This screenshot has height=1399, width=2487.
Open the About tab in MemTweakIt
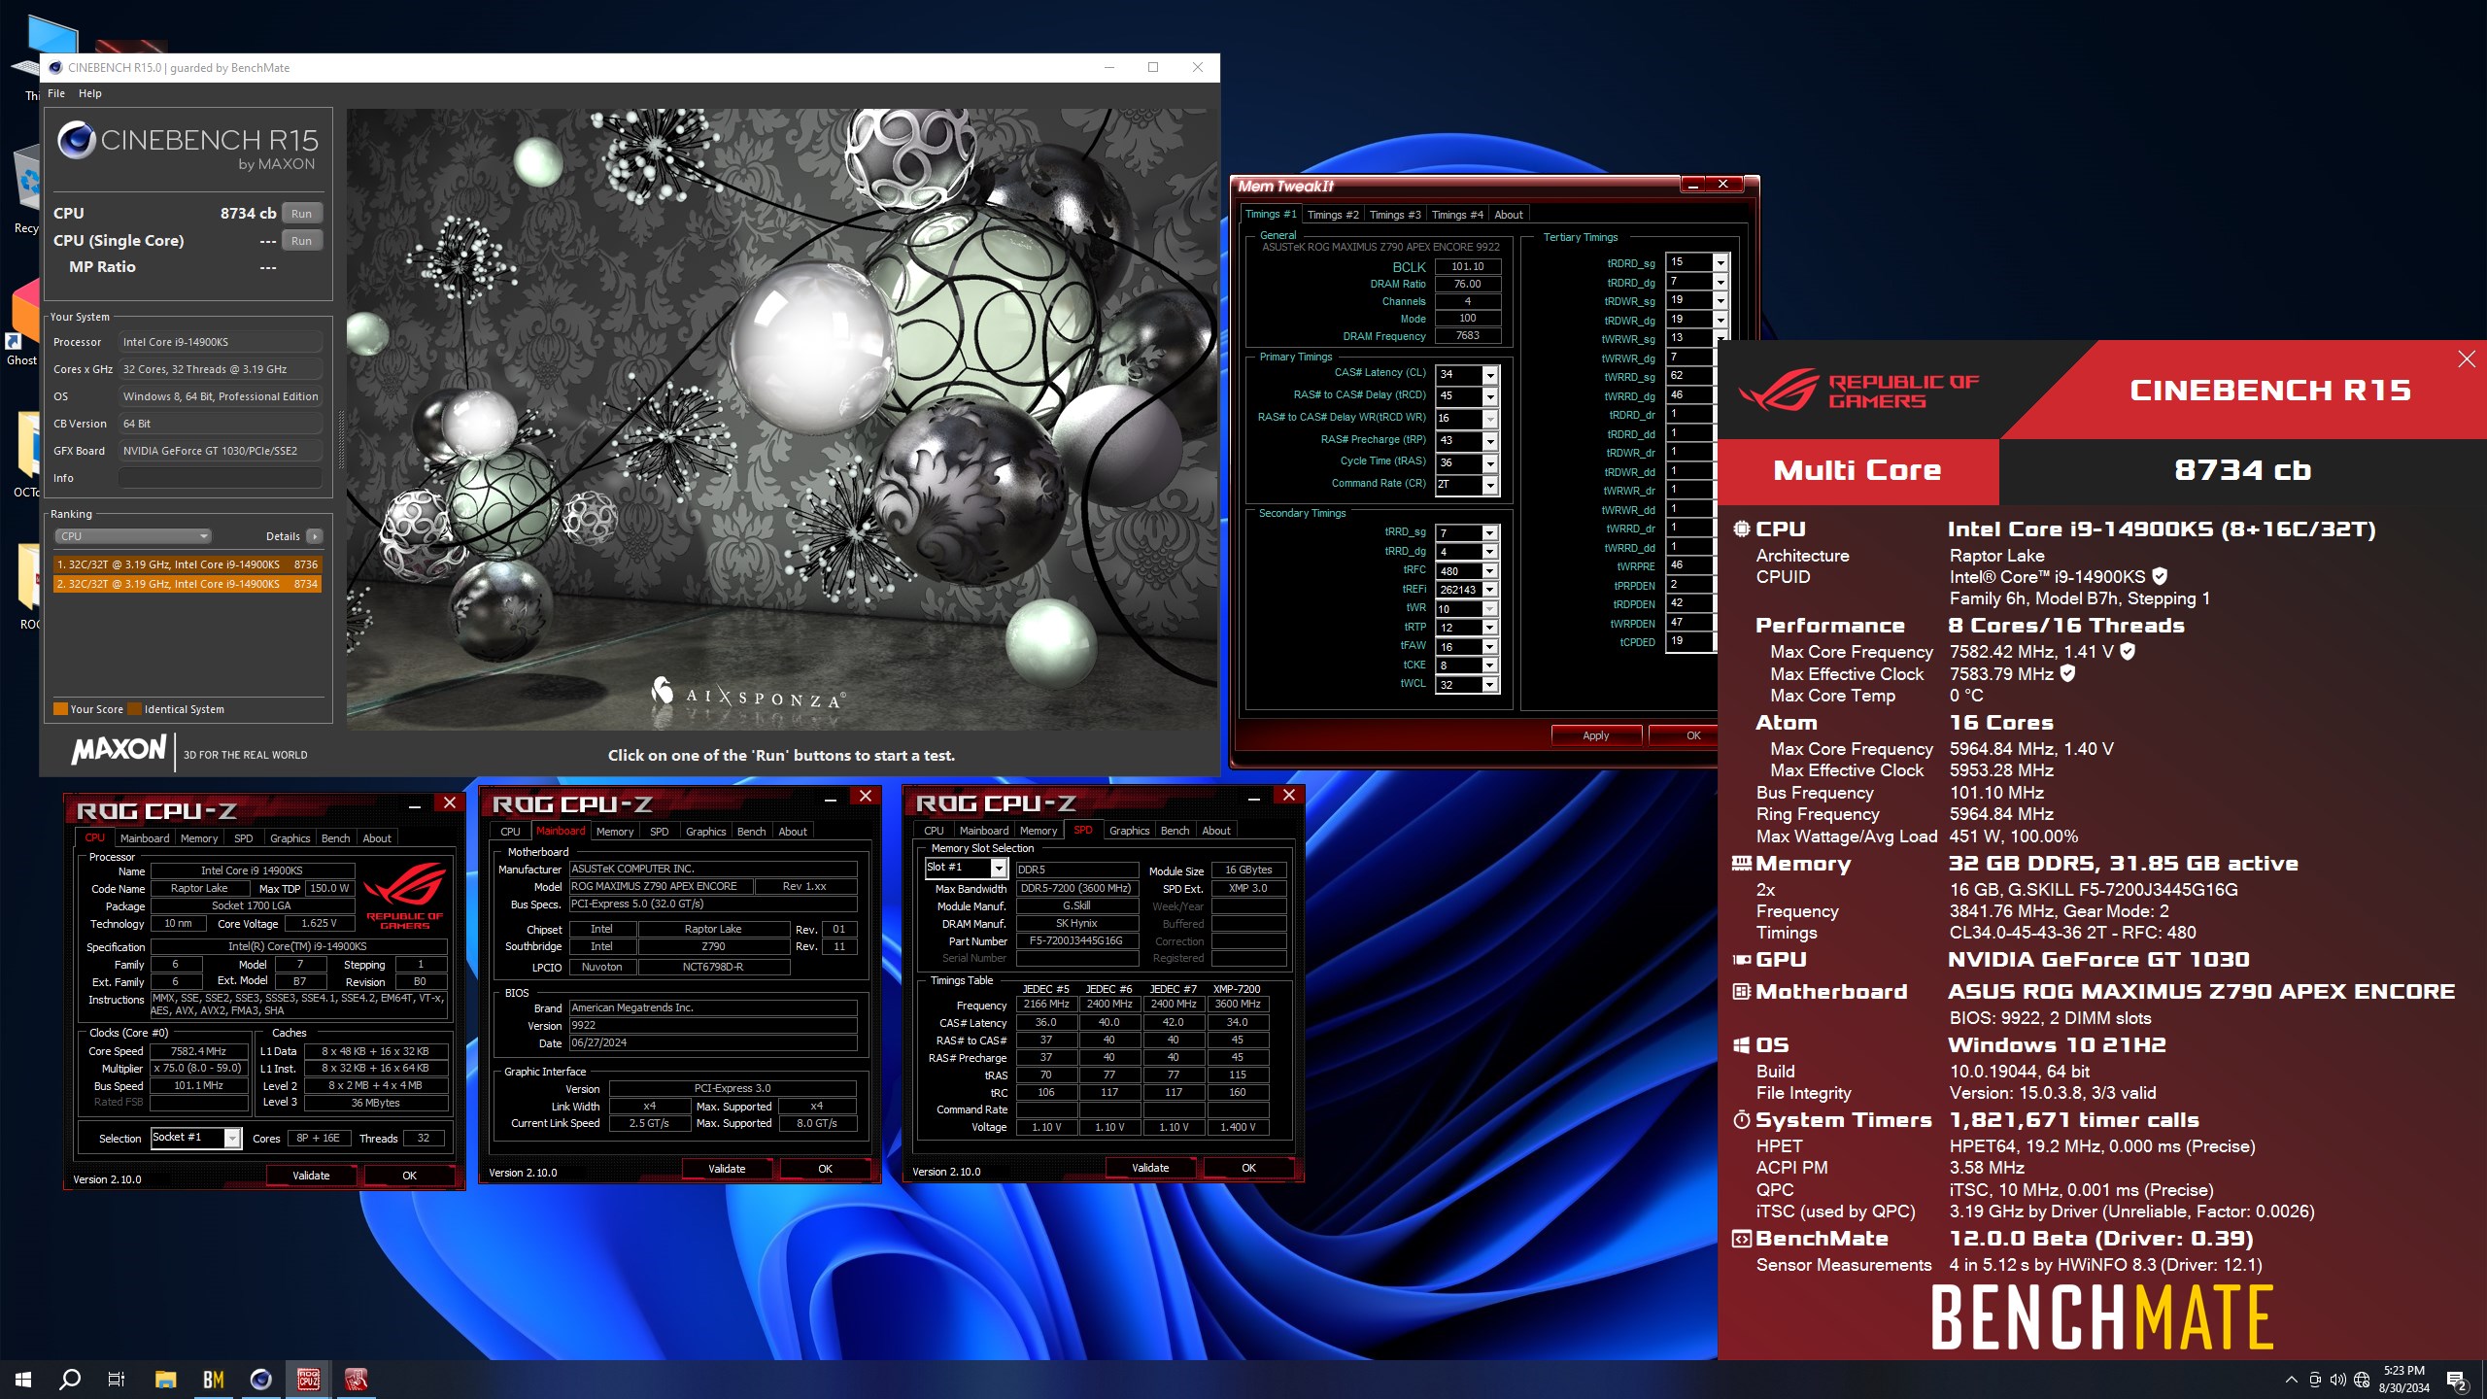1509,215
